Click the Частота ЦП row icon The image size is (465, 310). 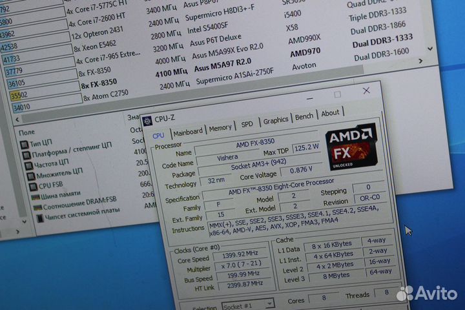pyautogui.click(x=29, y=165)
